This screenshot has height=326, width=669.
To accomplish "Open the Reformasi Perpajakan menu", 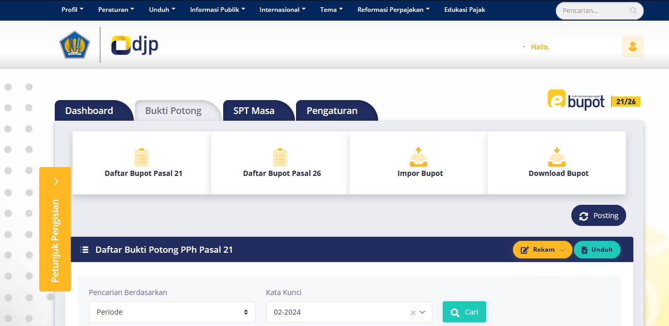I will pos(393,10).
